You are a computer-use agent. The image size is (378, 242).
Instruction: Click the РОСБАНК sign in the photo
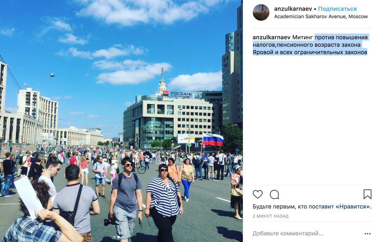pos(182,94)
